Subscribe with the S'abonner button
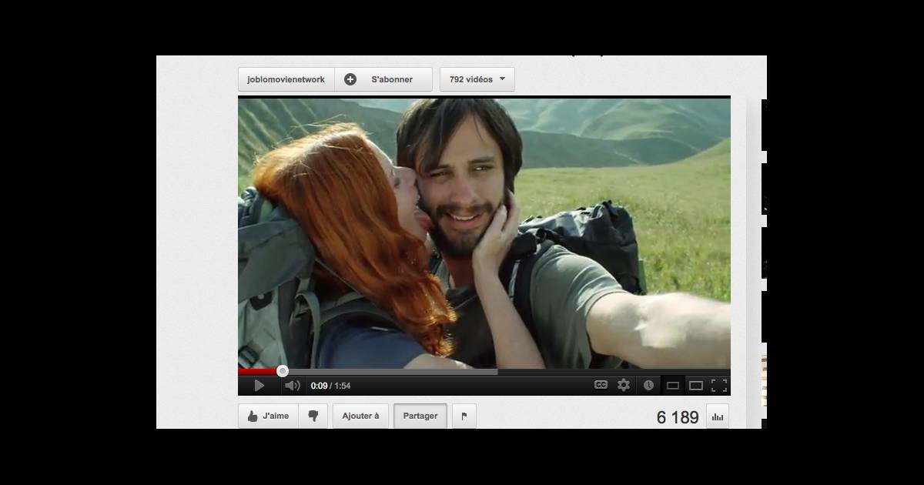Viewport: 924px width, 485px height. coord(383,79)
